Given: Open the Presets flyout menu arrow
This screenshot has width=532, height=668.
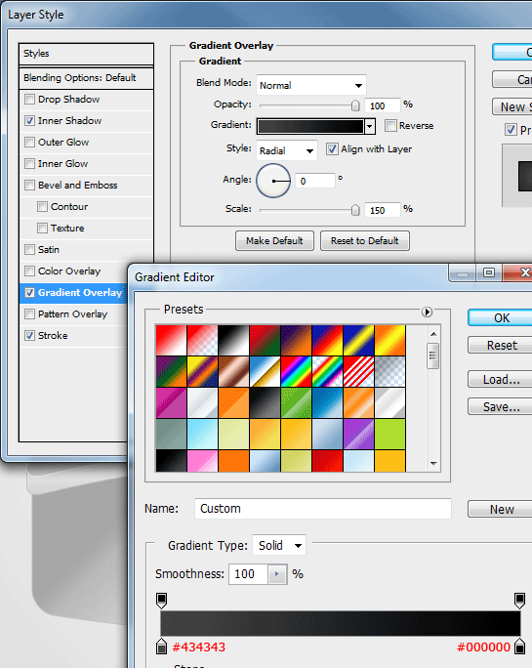Looking at the screenshot, I should [x=427, y=312].
